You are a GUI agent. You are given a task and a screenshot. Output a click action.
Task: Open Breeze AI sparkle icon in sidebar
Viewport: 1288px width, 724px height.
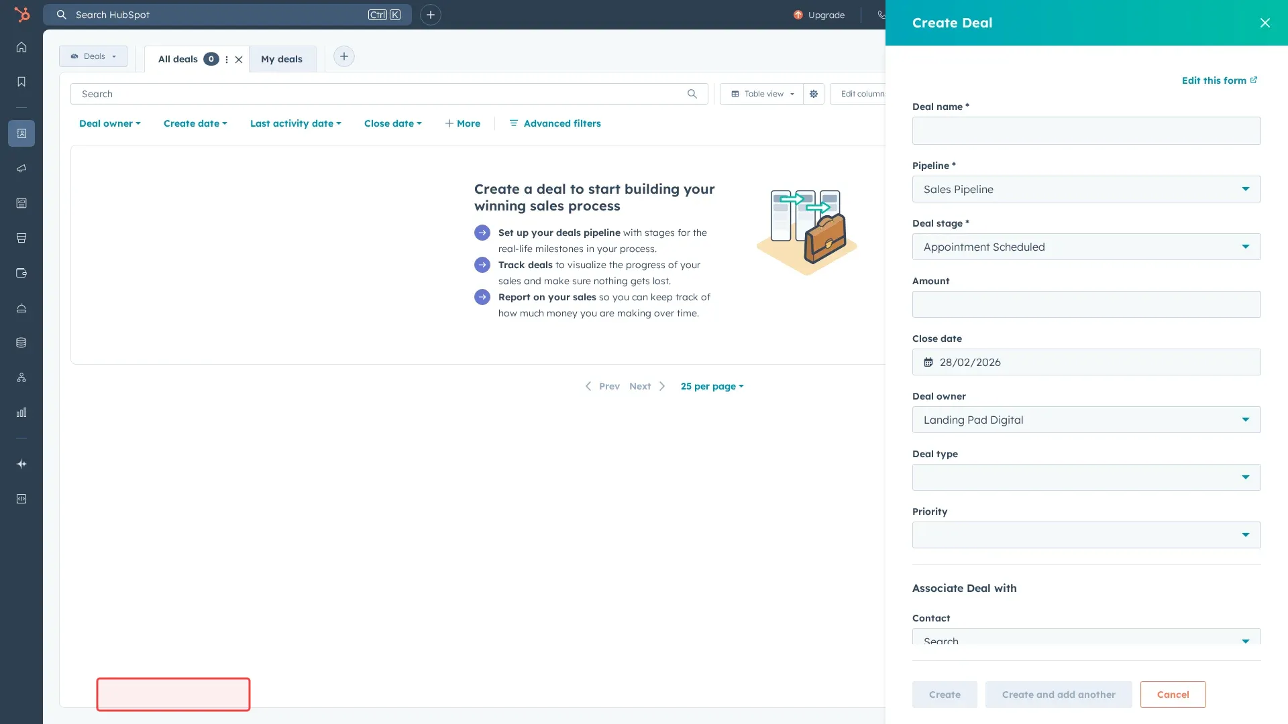click(21, 463)
